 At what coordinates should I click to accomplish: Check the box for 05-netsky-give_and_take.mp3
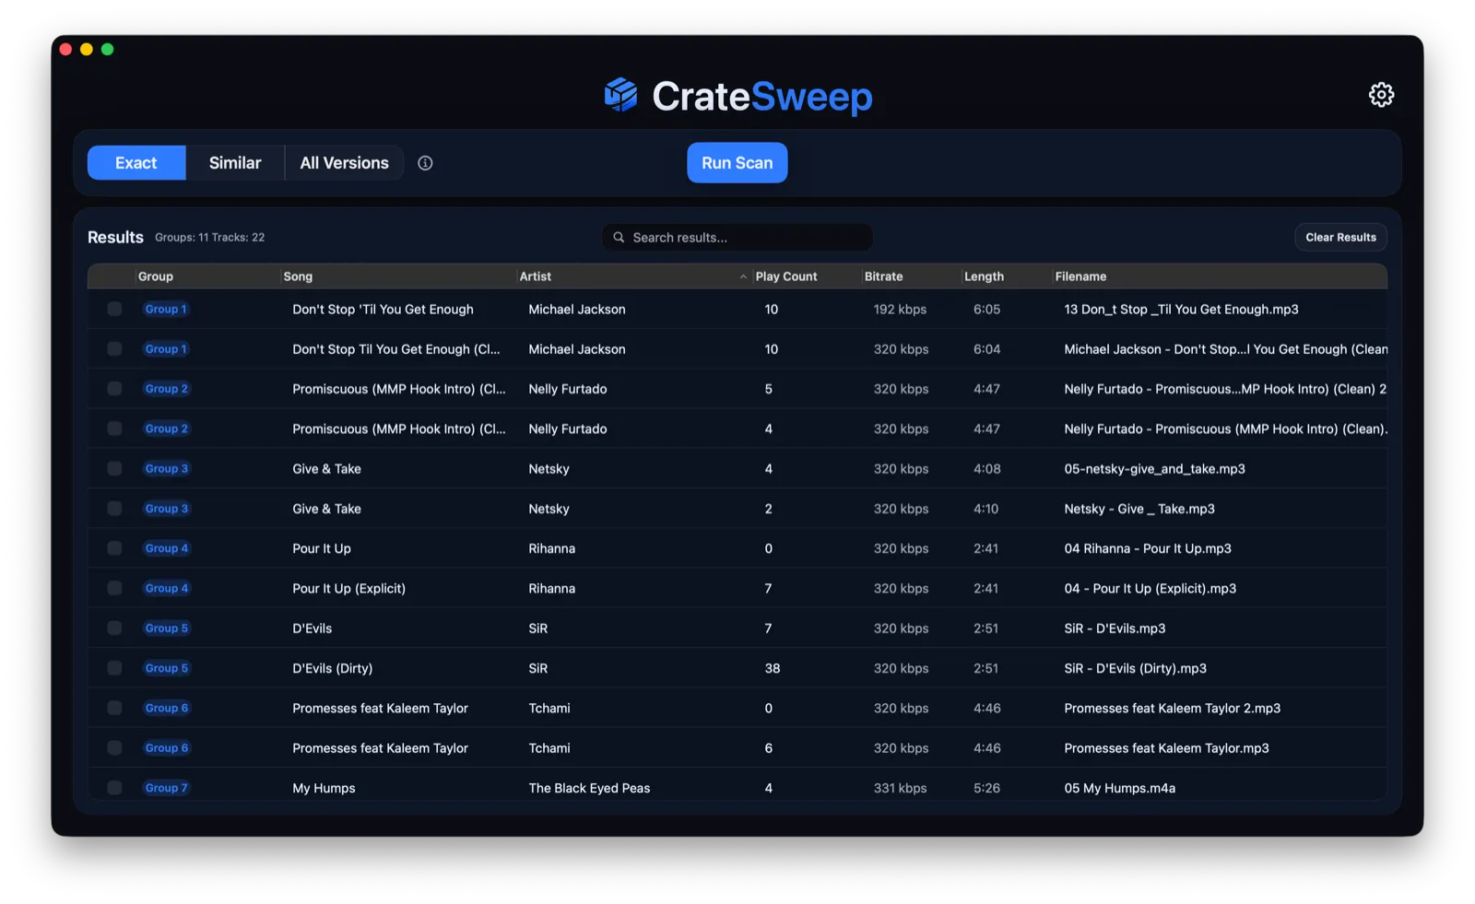click(114, 469)
